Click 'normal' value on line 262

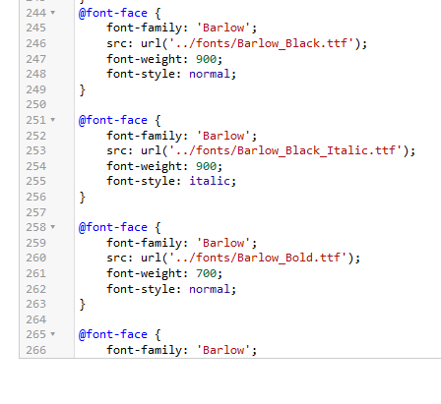coord(210,289)
